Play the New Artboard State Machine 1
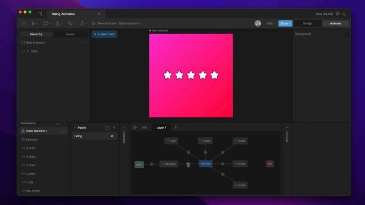The height and width of the screenshot is (205, 365). [x=94, y=23]
